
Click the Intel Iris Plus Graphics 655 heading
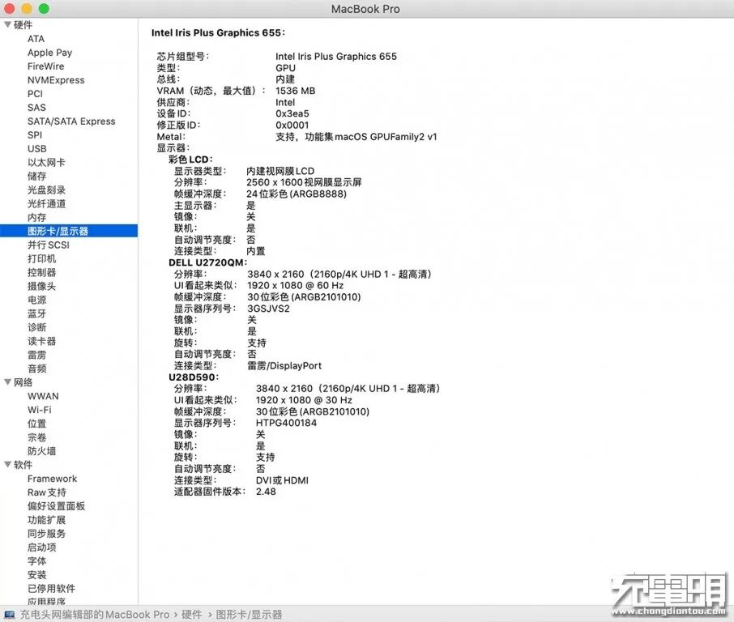(x=218, y=32)
